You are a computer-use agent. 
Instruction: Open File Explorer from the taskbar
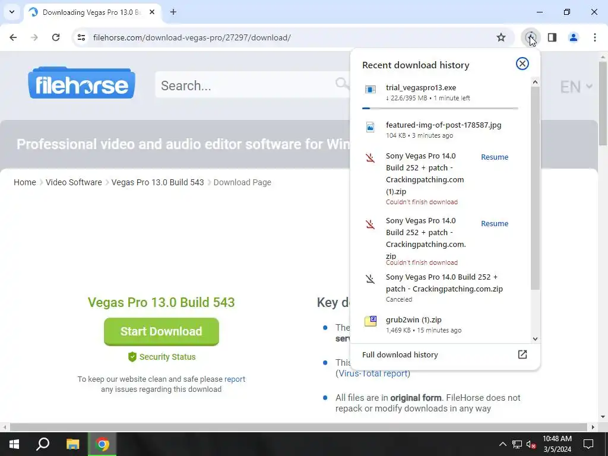[x=72, y=444]
